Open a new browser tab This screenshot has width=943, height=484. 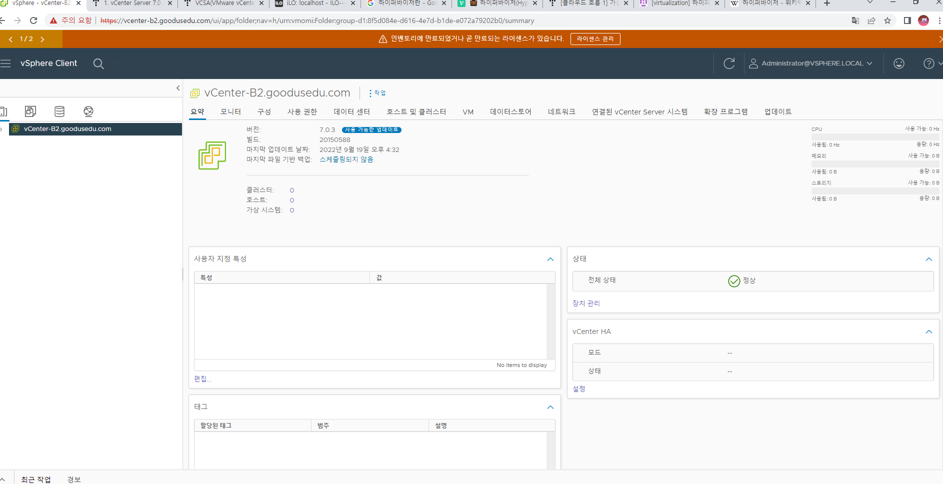point(827,3)
